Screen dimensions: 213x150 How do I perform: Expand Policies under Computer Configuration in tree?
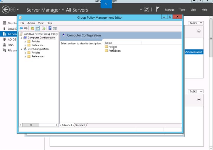(x=25, y=42)
